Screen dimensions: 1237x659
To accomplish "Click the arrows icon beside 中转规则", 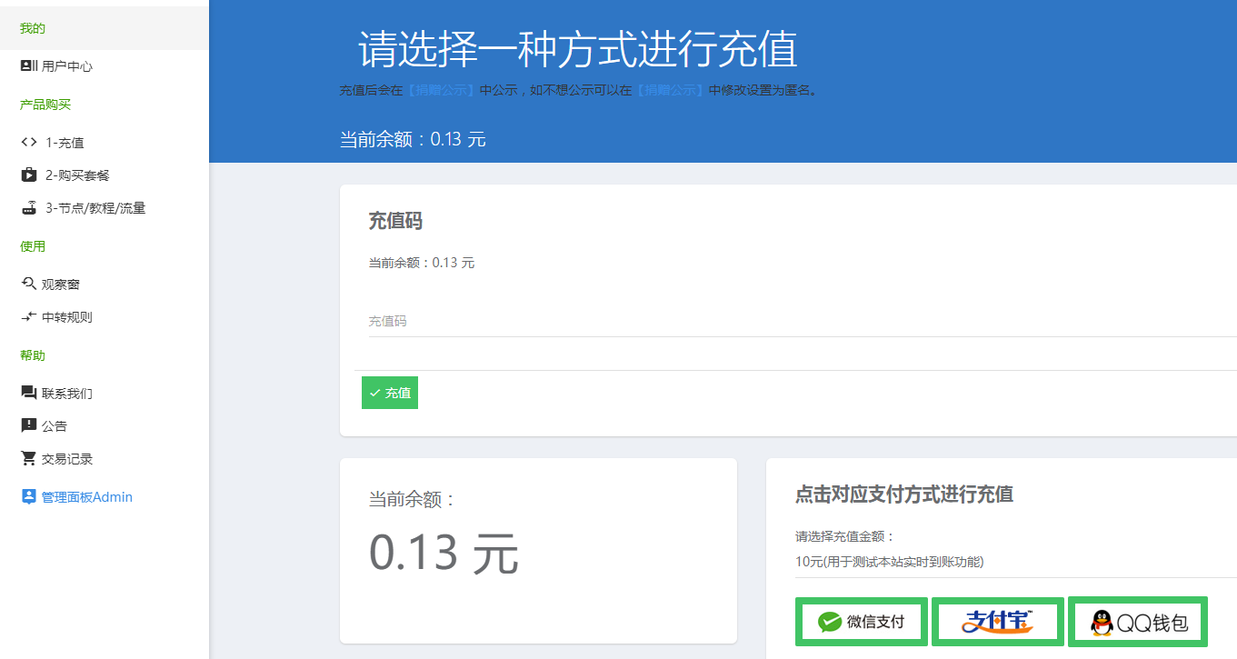I will [x=29, y=317].
